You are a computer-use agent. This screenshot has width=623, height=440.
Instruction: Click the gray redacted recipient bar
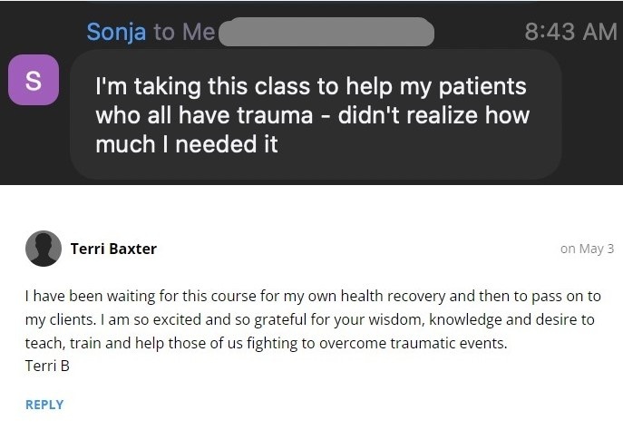click(327, 33)
